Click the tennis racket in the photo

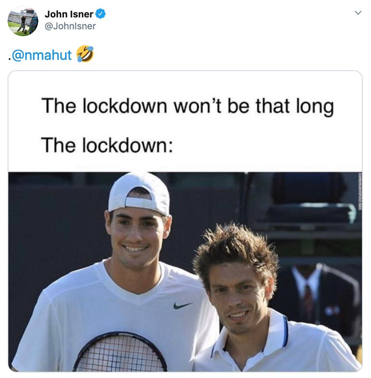[120, 352]
